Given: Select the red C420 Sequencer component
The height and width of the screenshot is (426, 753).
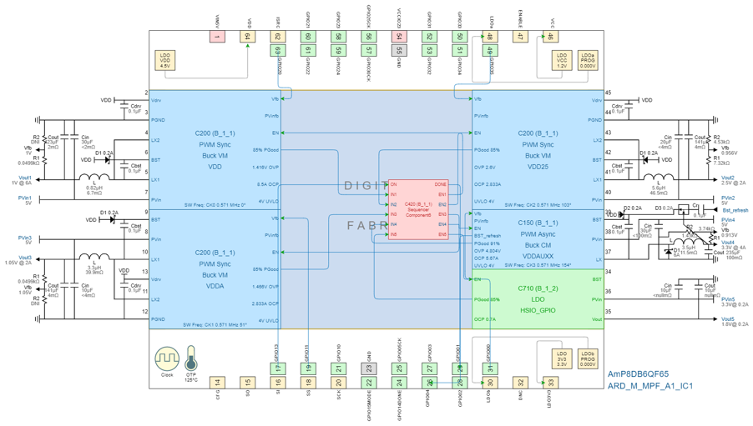Looking at the screenshot, I should tap(417, 209).
